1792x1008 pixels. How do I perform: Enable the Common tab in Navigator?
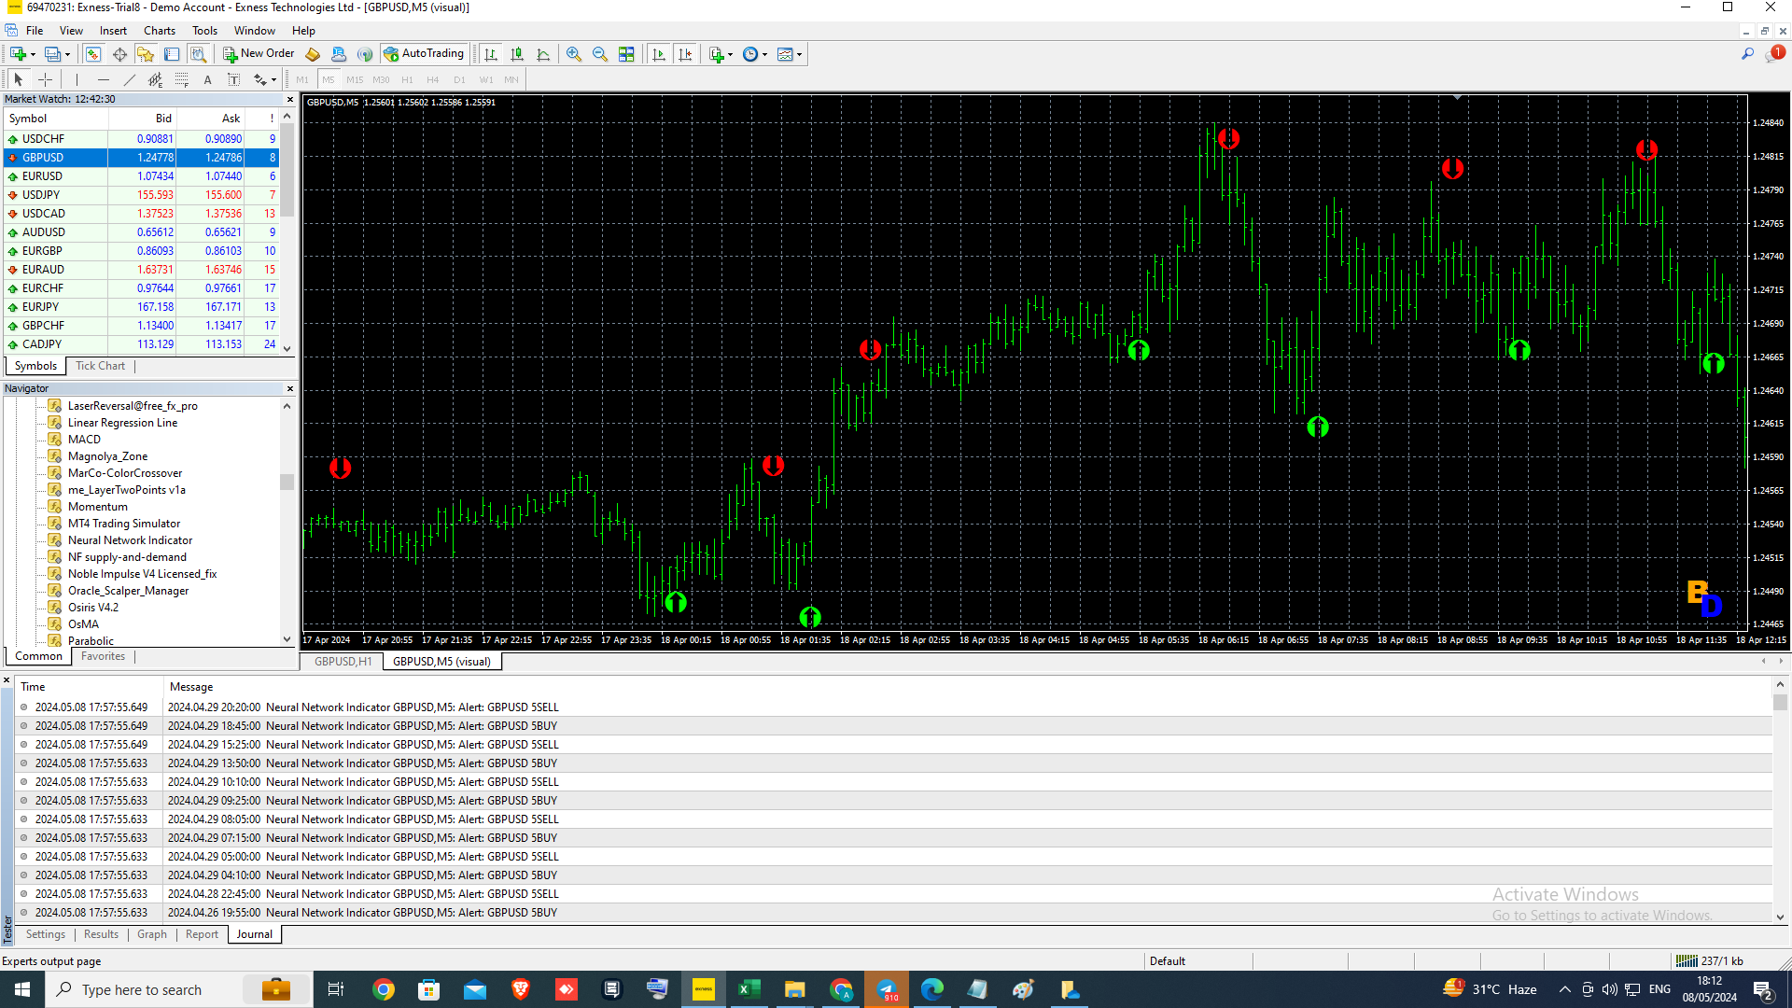35,656
